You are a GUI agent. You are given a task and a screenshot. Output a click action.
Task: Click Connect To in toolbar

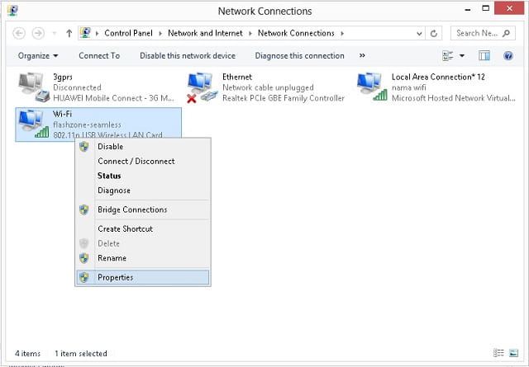coord(99,55)
